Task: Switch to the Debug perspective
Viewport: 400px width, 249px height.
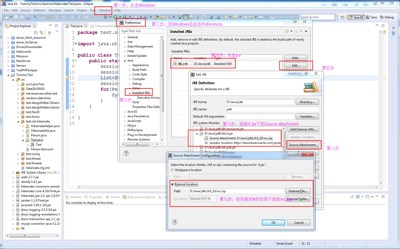Action: click(x=387, y=17)
